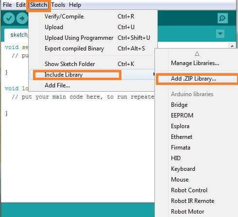Include the EEPROM library

click(182, 116)
